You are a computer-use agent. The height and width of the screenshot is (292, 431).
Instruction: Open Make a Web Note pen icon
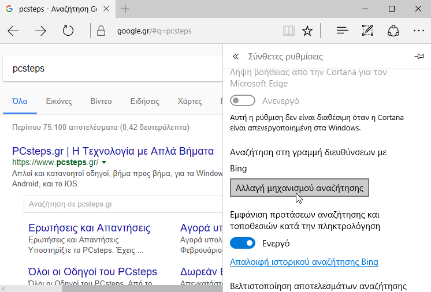(367, 31)
